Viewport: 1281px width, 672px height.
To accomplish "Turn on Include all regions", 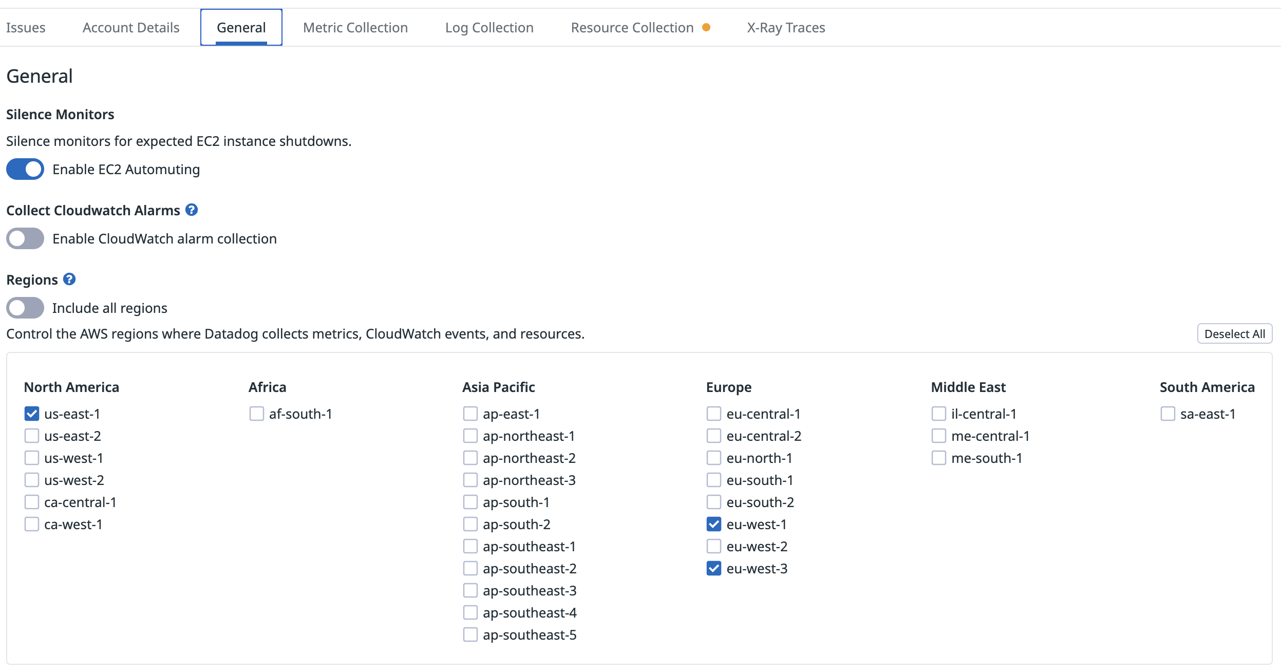I will (25, 307).
